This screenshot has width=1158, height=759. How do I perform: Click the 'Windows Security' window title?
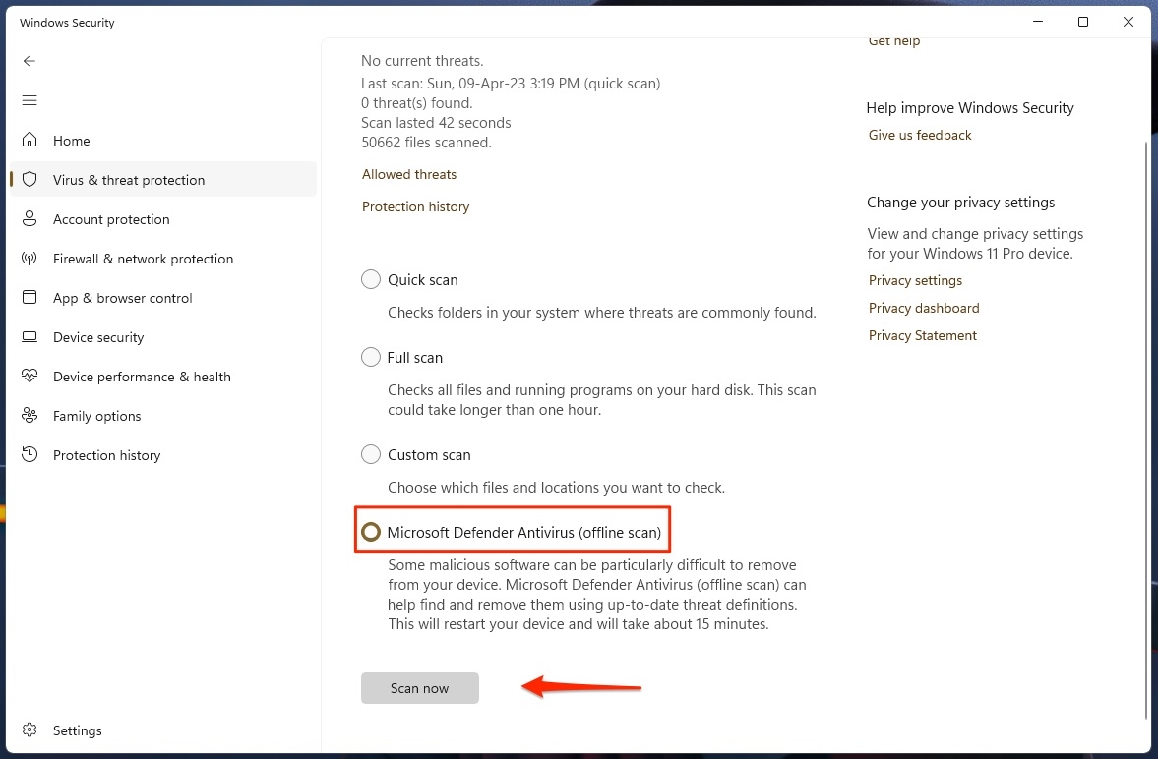[67, 23]
